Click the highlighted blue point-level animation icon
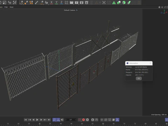Viewport: 168px width, 126px height. coord(117,120)
